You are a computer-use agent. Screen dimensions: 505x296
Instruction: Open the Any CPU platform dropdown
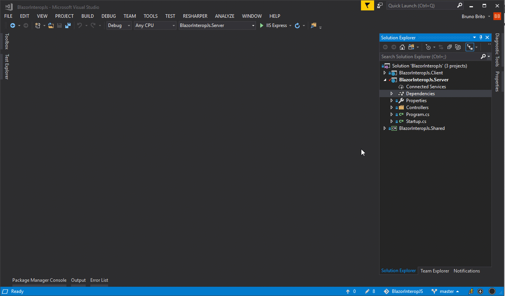(155, 25)
